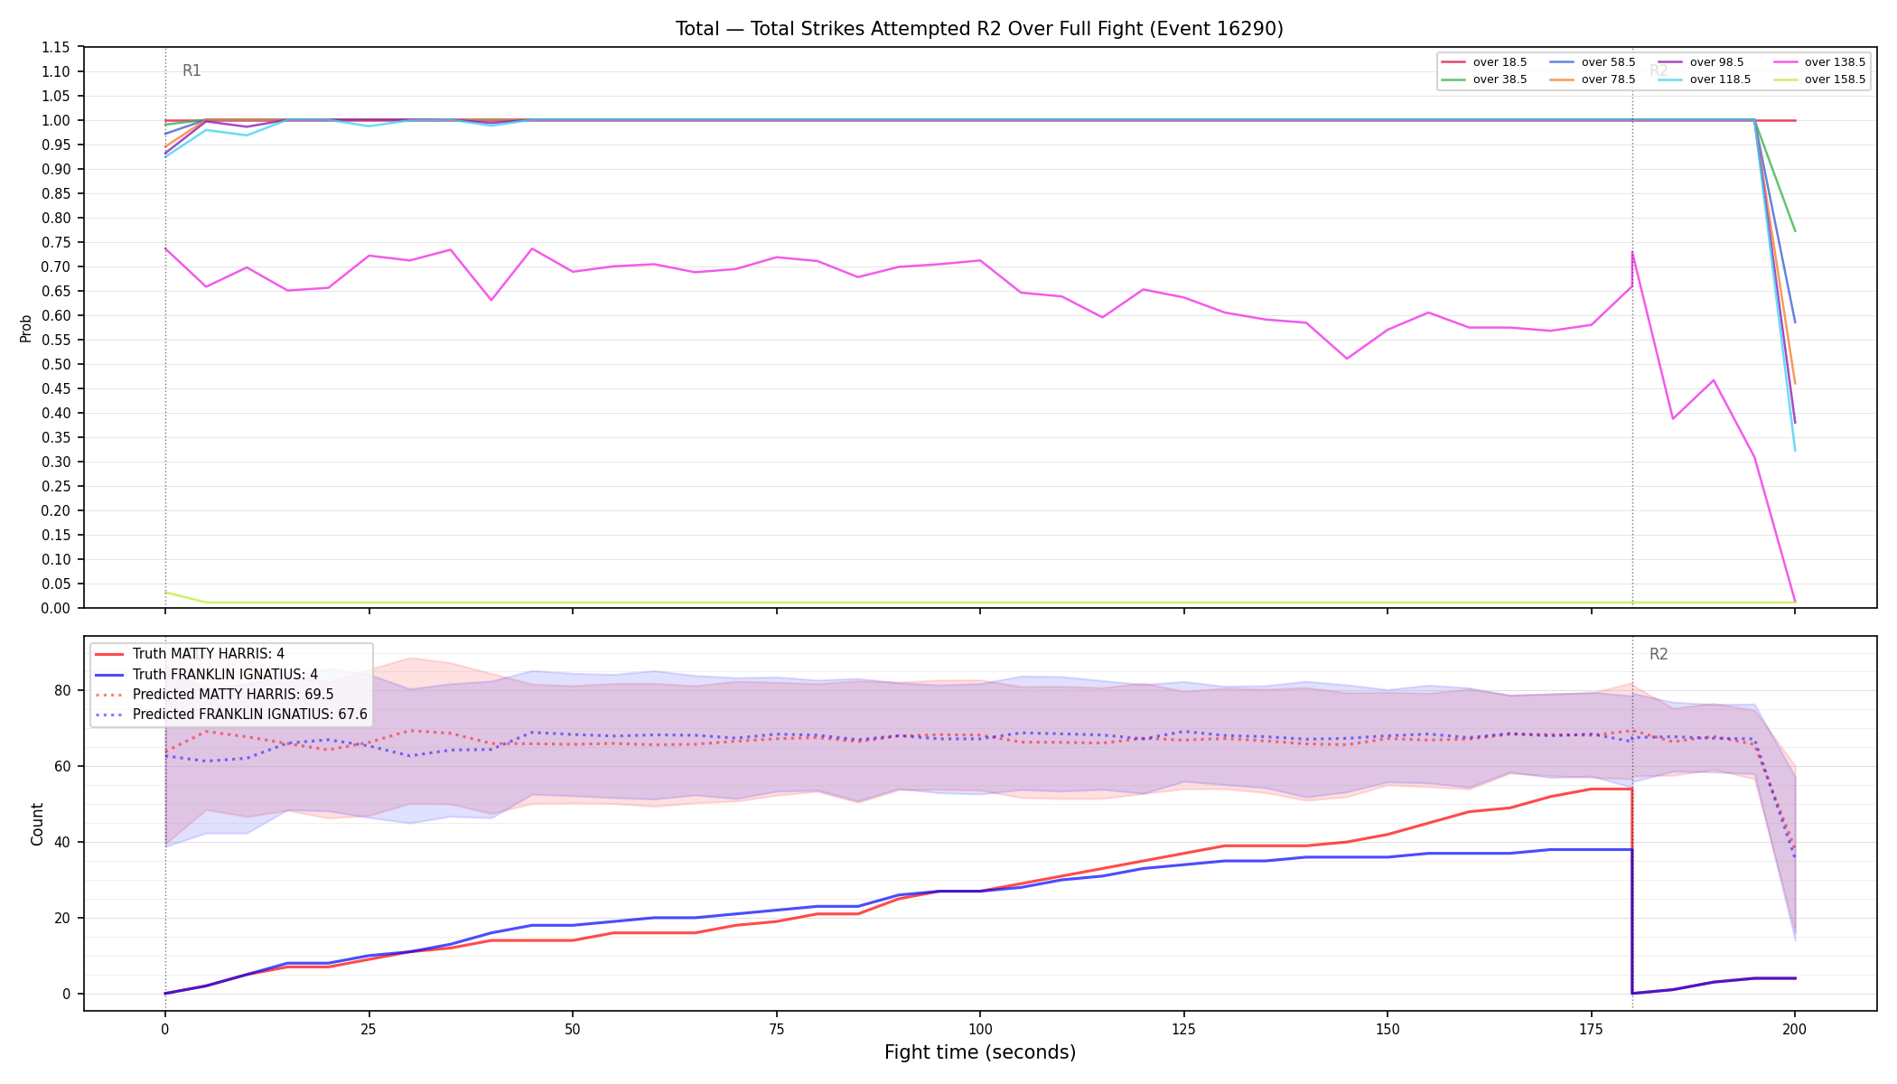Click the x-axis tick label 100
1897x1084 pixels.
click(979, 1028)
